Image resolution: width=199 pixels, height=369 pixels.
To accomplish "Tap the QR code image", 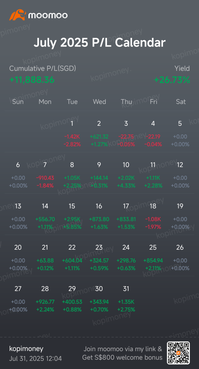I will (x=178, y=352).
